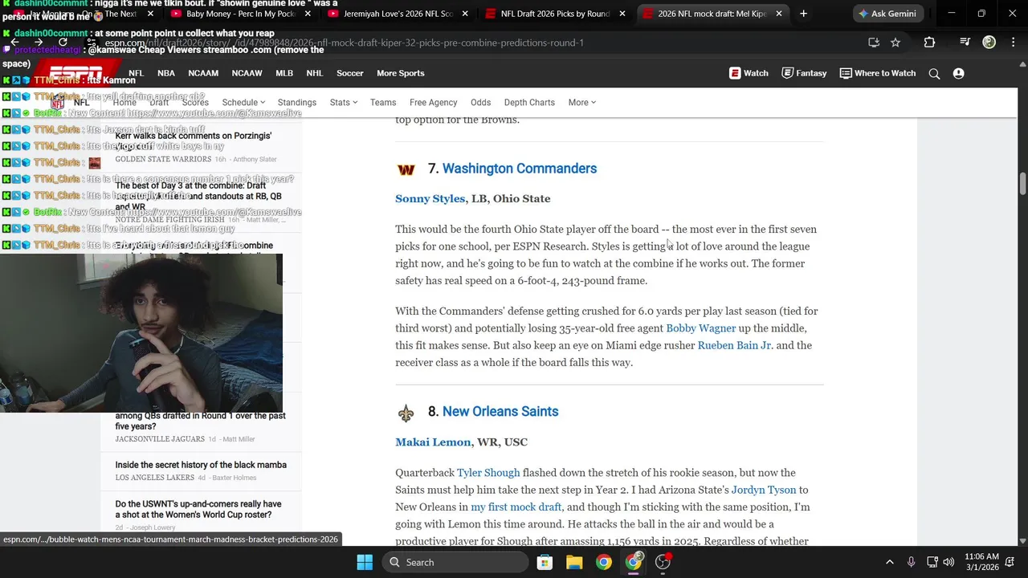Select MLB in the ESPN top menu
Viewport: 1028px width, 578px height.
tap(284, 73)
